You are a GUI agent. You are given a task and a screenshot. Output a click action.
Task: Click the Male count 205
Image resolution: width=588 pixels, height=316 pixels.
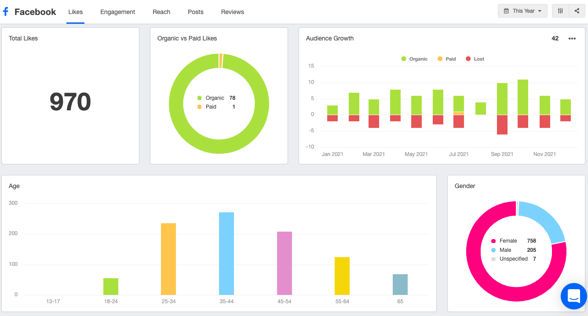tap(532, 250)
